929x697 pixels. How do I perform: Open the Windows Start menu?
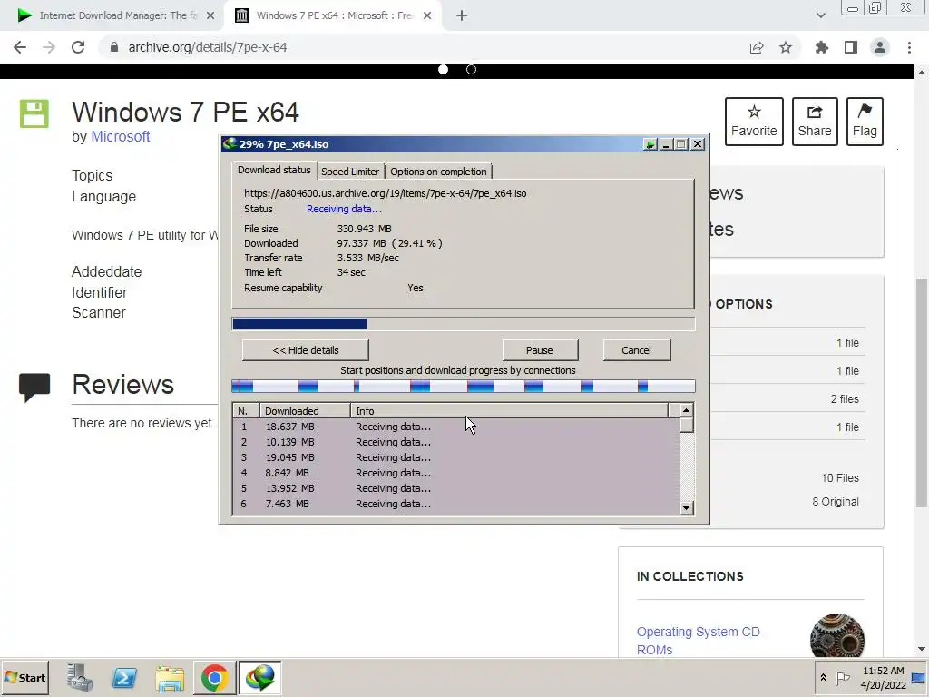tap(24, 677)
